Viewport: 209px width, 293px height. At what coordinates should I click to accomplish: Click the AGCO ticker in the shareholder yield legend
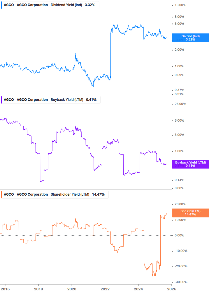click(x=9, y=194)
